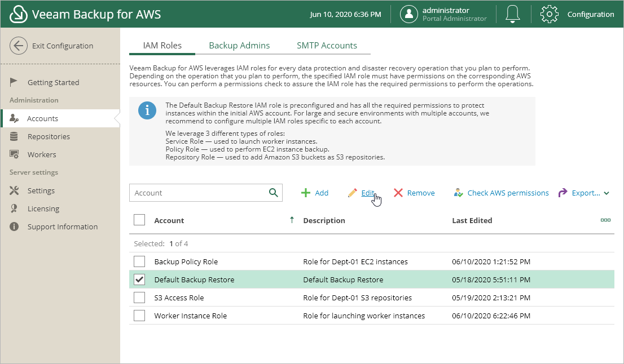Click the Account column header
The height and width of the screenshot is (364, 624).
(169, 220)
